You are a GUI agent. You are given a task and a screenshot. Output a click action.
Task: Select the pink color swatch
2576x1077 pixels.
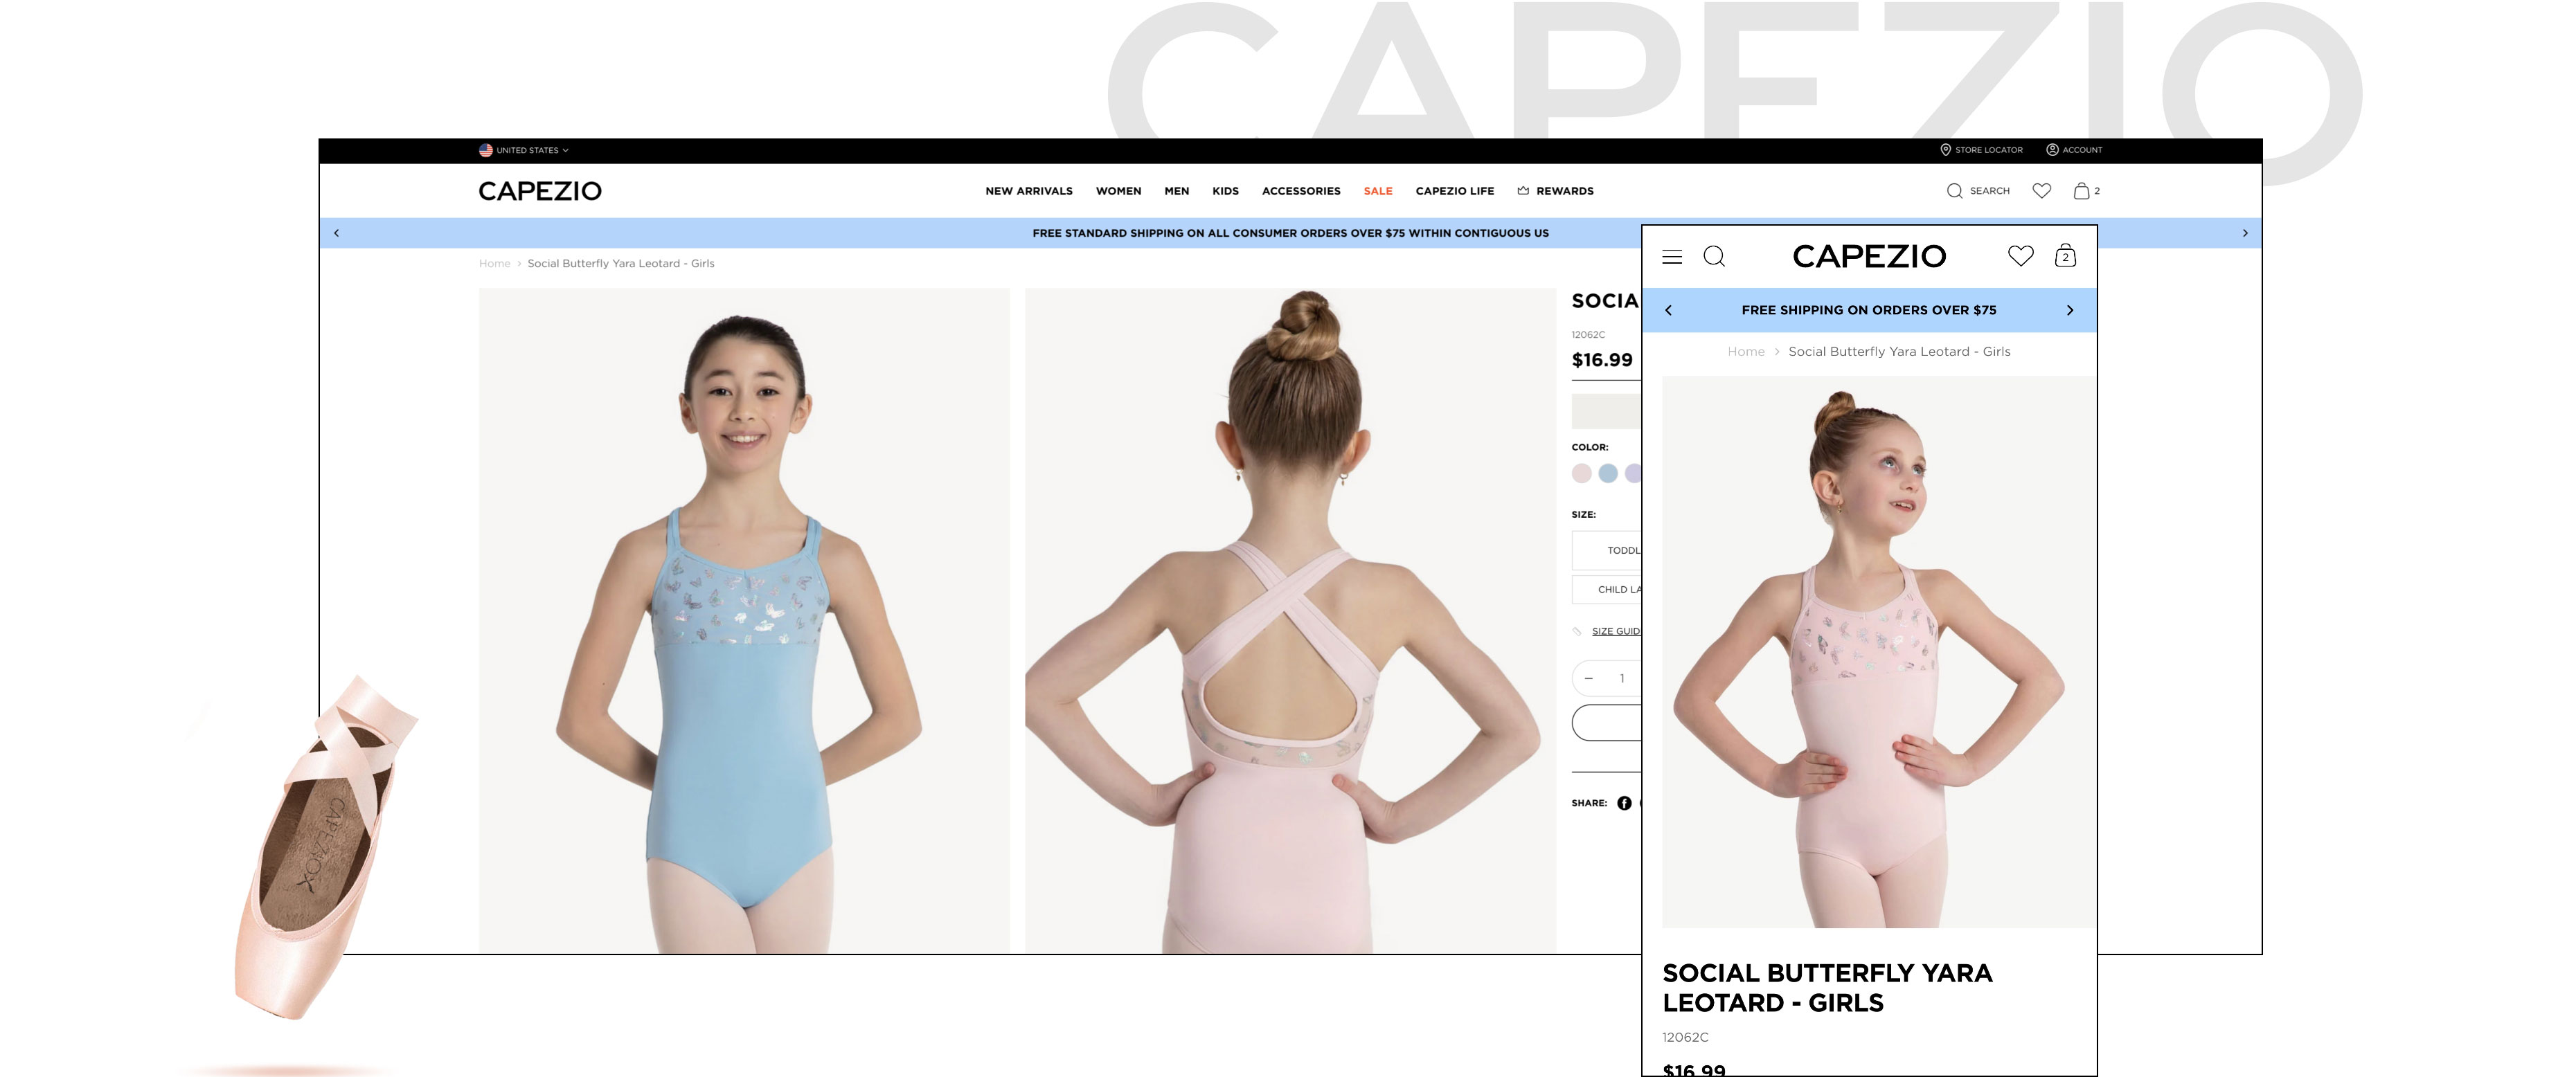point(1581,473)
